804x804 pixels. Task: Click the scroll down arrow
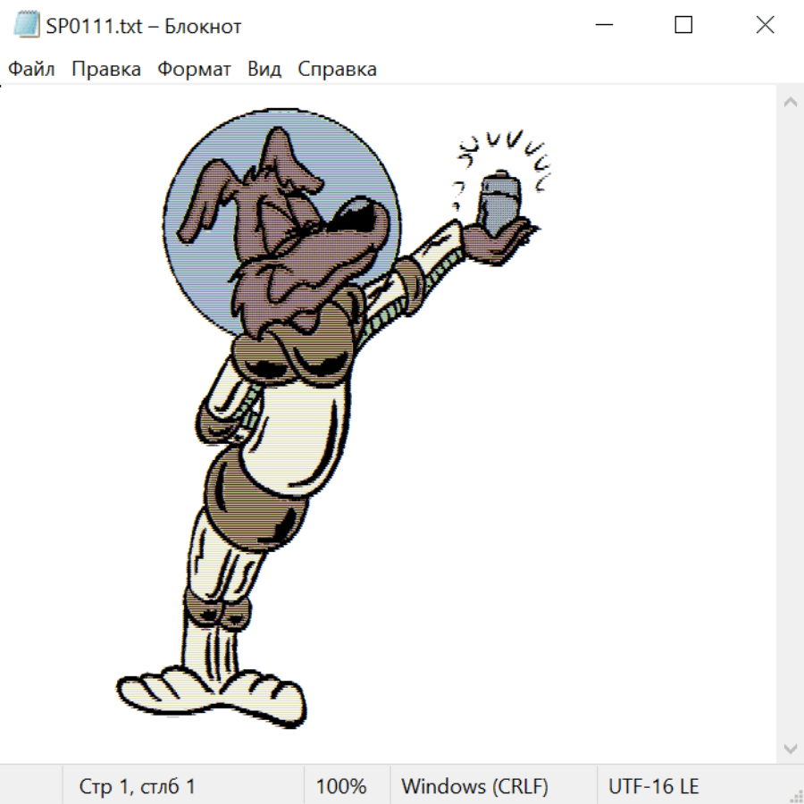[x=790, y=748]
